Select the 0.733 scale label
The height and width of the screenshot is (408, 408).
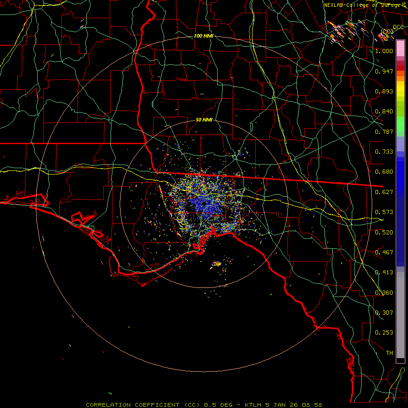[384, 152]
